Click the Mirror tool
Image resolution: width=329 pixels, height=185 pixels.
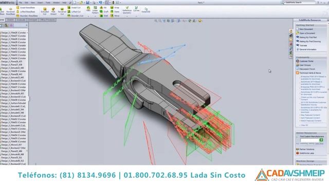click(115, 16)
